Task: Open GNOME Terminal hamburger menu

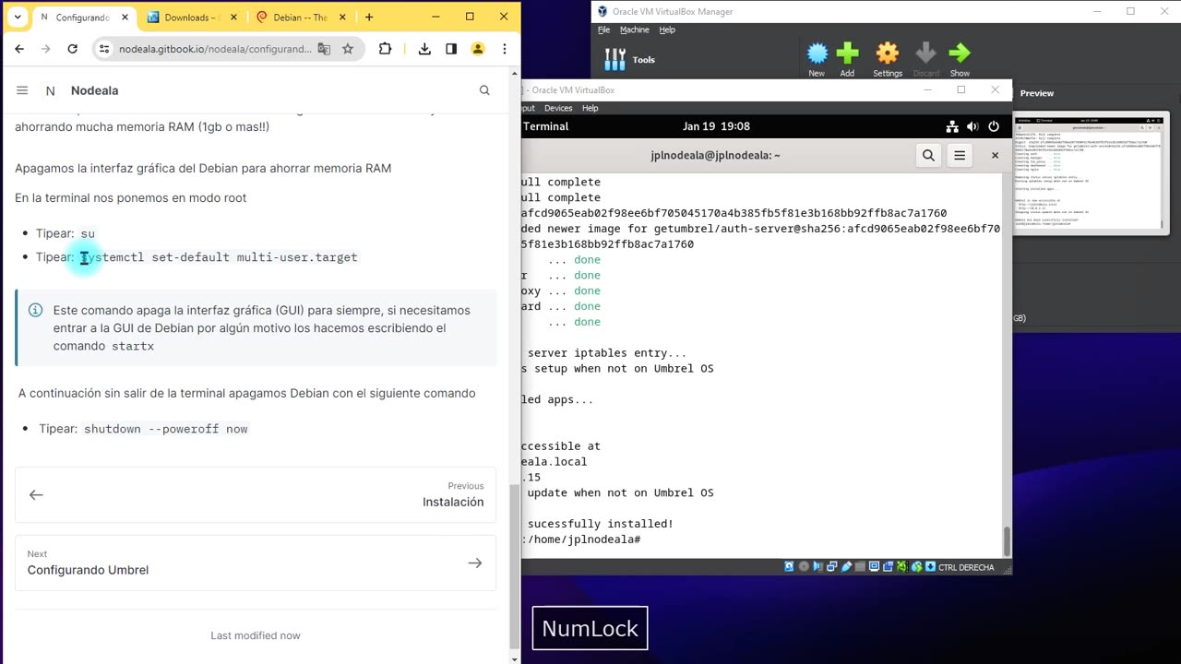Action: pos(960,156)
